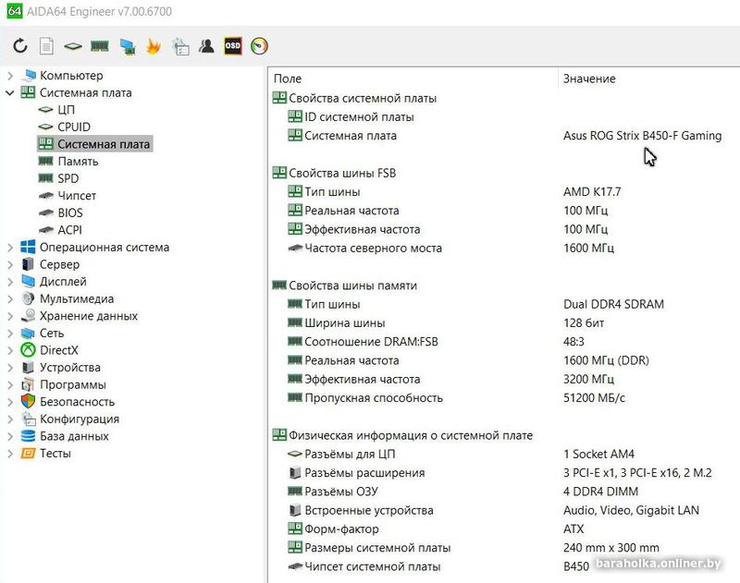Open Память in the tree
This screenshot has height=583, width=740.
[x=78, y=162]
